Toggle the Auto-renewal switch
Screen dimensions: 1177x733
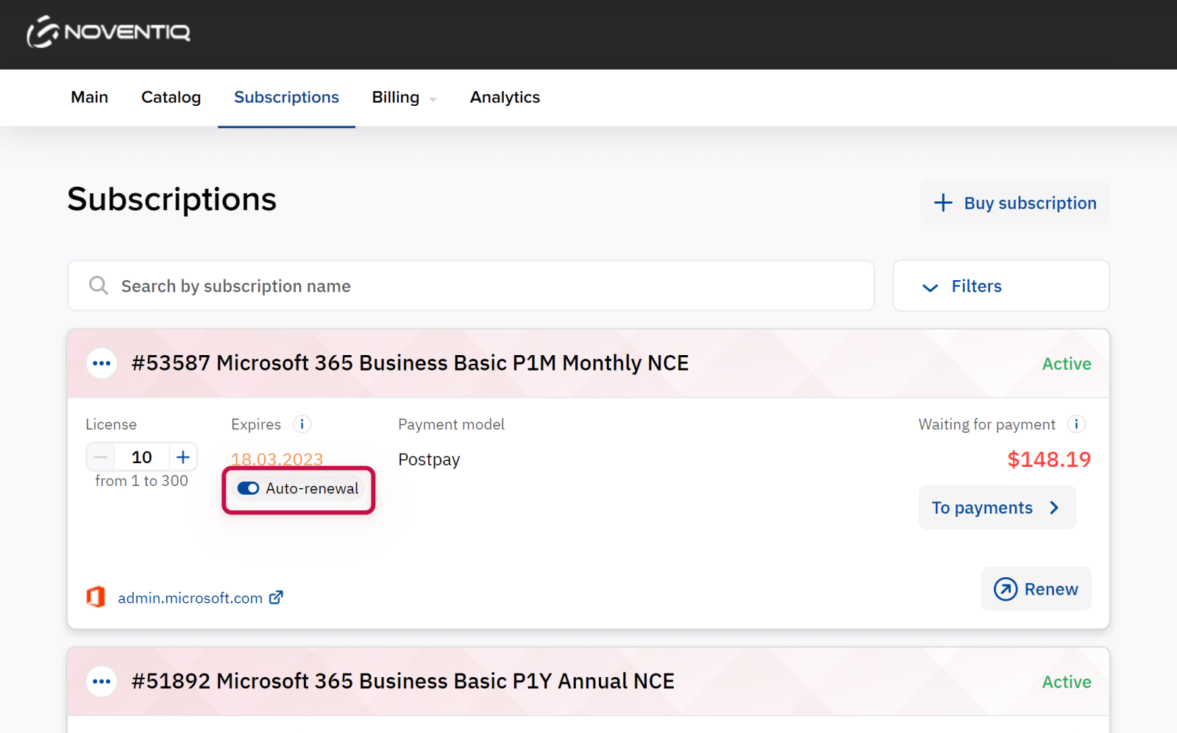tap(249, 489)
